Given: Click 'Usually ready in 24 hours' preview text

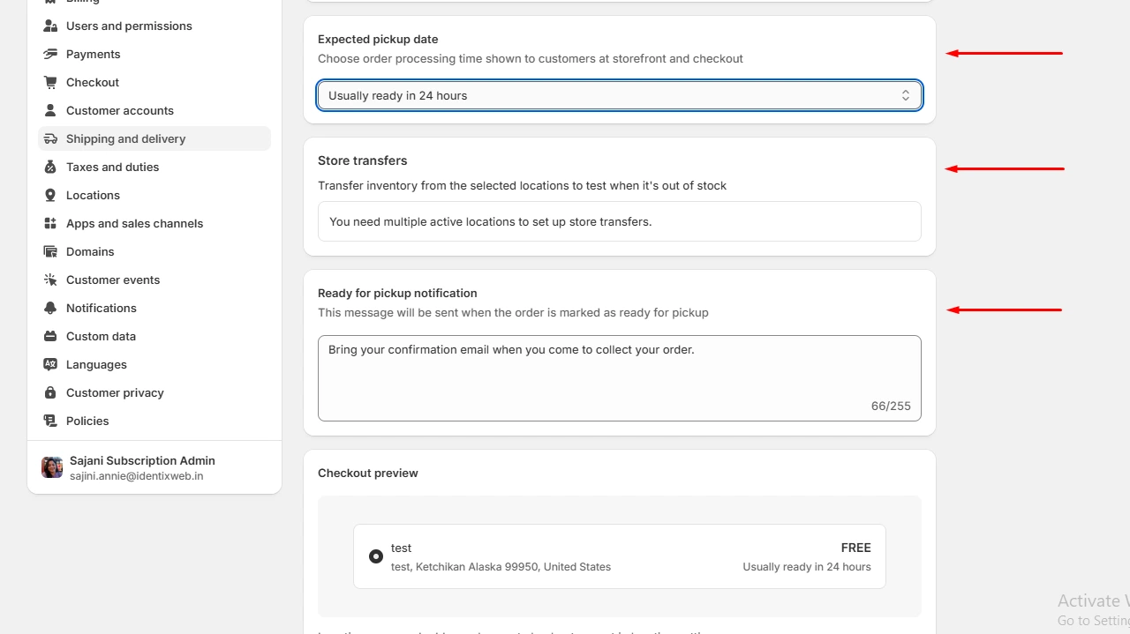Looking at the screenshot, I should pyautogui.click(x=807, y=567).
